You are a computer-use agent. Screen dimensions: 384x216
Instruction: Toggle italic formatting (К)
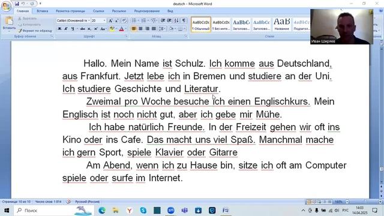[66, 29]
